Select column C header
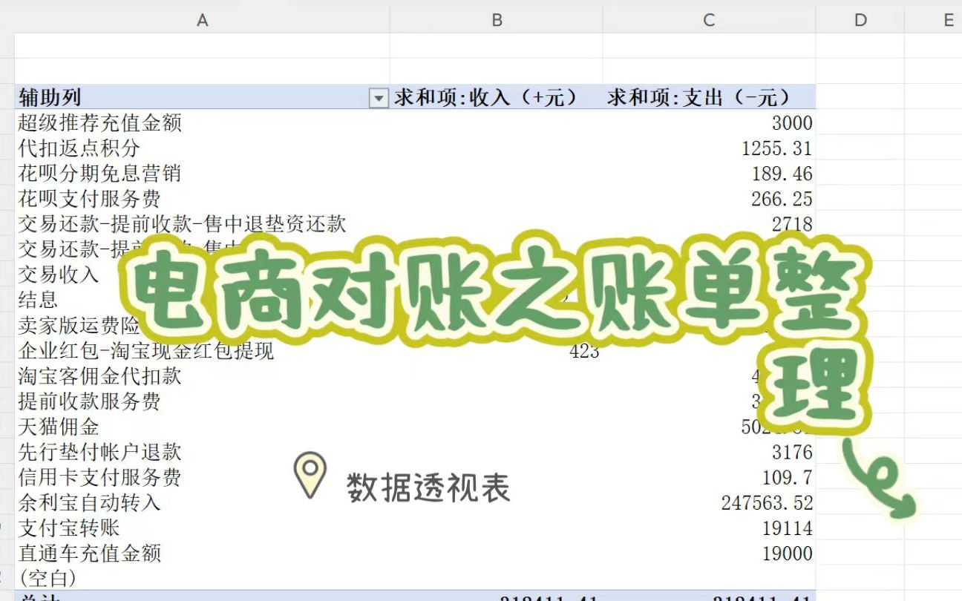The image size is (962, 601). tap(709, 20)
